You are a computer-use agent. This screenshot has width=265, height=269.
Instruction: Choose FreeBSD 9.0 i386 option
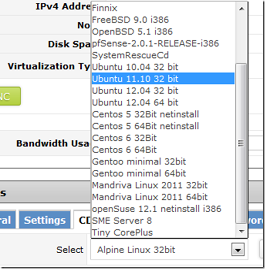163,20
